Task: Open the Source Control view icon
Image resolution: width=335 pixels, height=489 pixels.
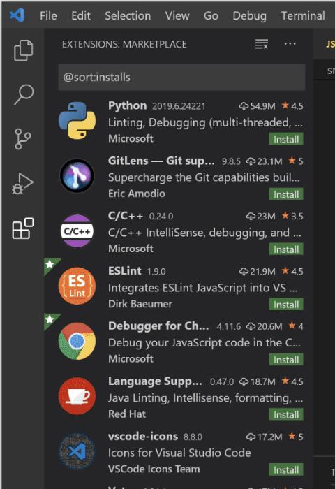Action: coord(23,139)
